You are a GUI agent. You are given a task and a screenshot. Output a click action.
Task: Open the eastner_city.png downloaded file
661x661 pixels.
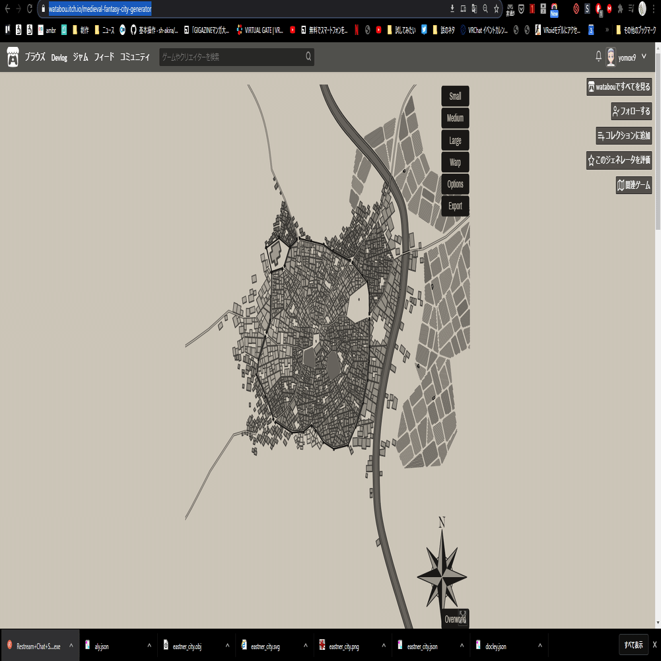coord(345,646)
